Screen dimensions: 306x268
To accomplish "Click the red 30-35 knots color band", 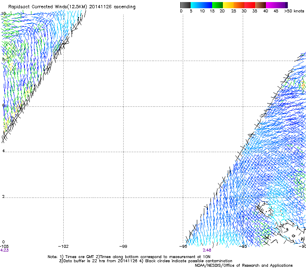I will pyautogui.click(x=250, y=5).
